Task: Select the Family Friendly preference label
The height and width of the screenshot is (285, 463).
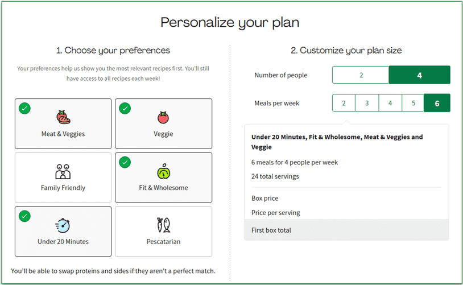Action: coord(63,188)
